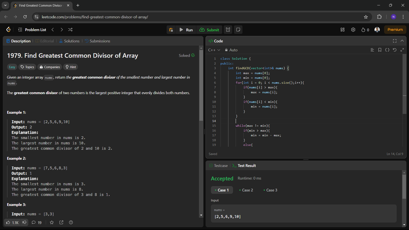Click the 'Accepted' result text

(x=222, y=179)
